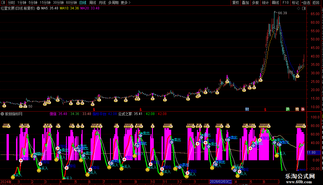Click the 65.00 price axis label

click(315, 14)
